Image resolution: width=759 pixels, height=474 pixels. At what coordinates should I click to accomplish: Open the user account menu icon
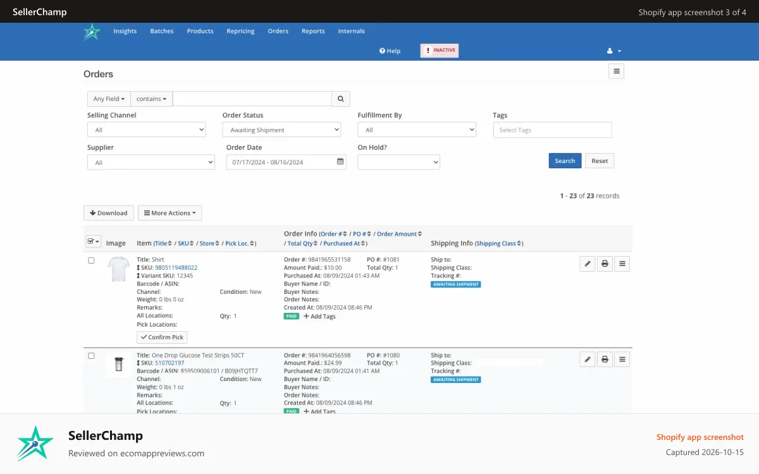pyautogui.click(x=614, y=51)
